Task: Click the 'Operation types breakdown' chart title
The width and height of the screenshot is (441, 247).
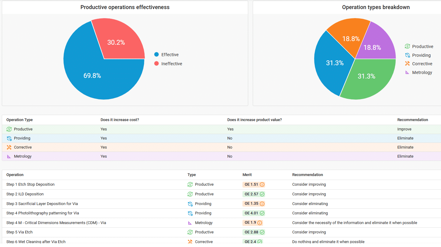Action: coord(376,7)
